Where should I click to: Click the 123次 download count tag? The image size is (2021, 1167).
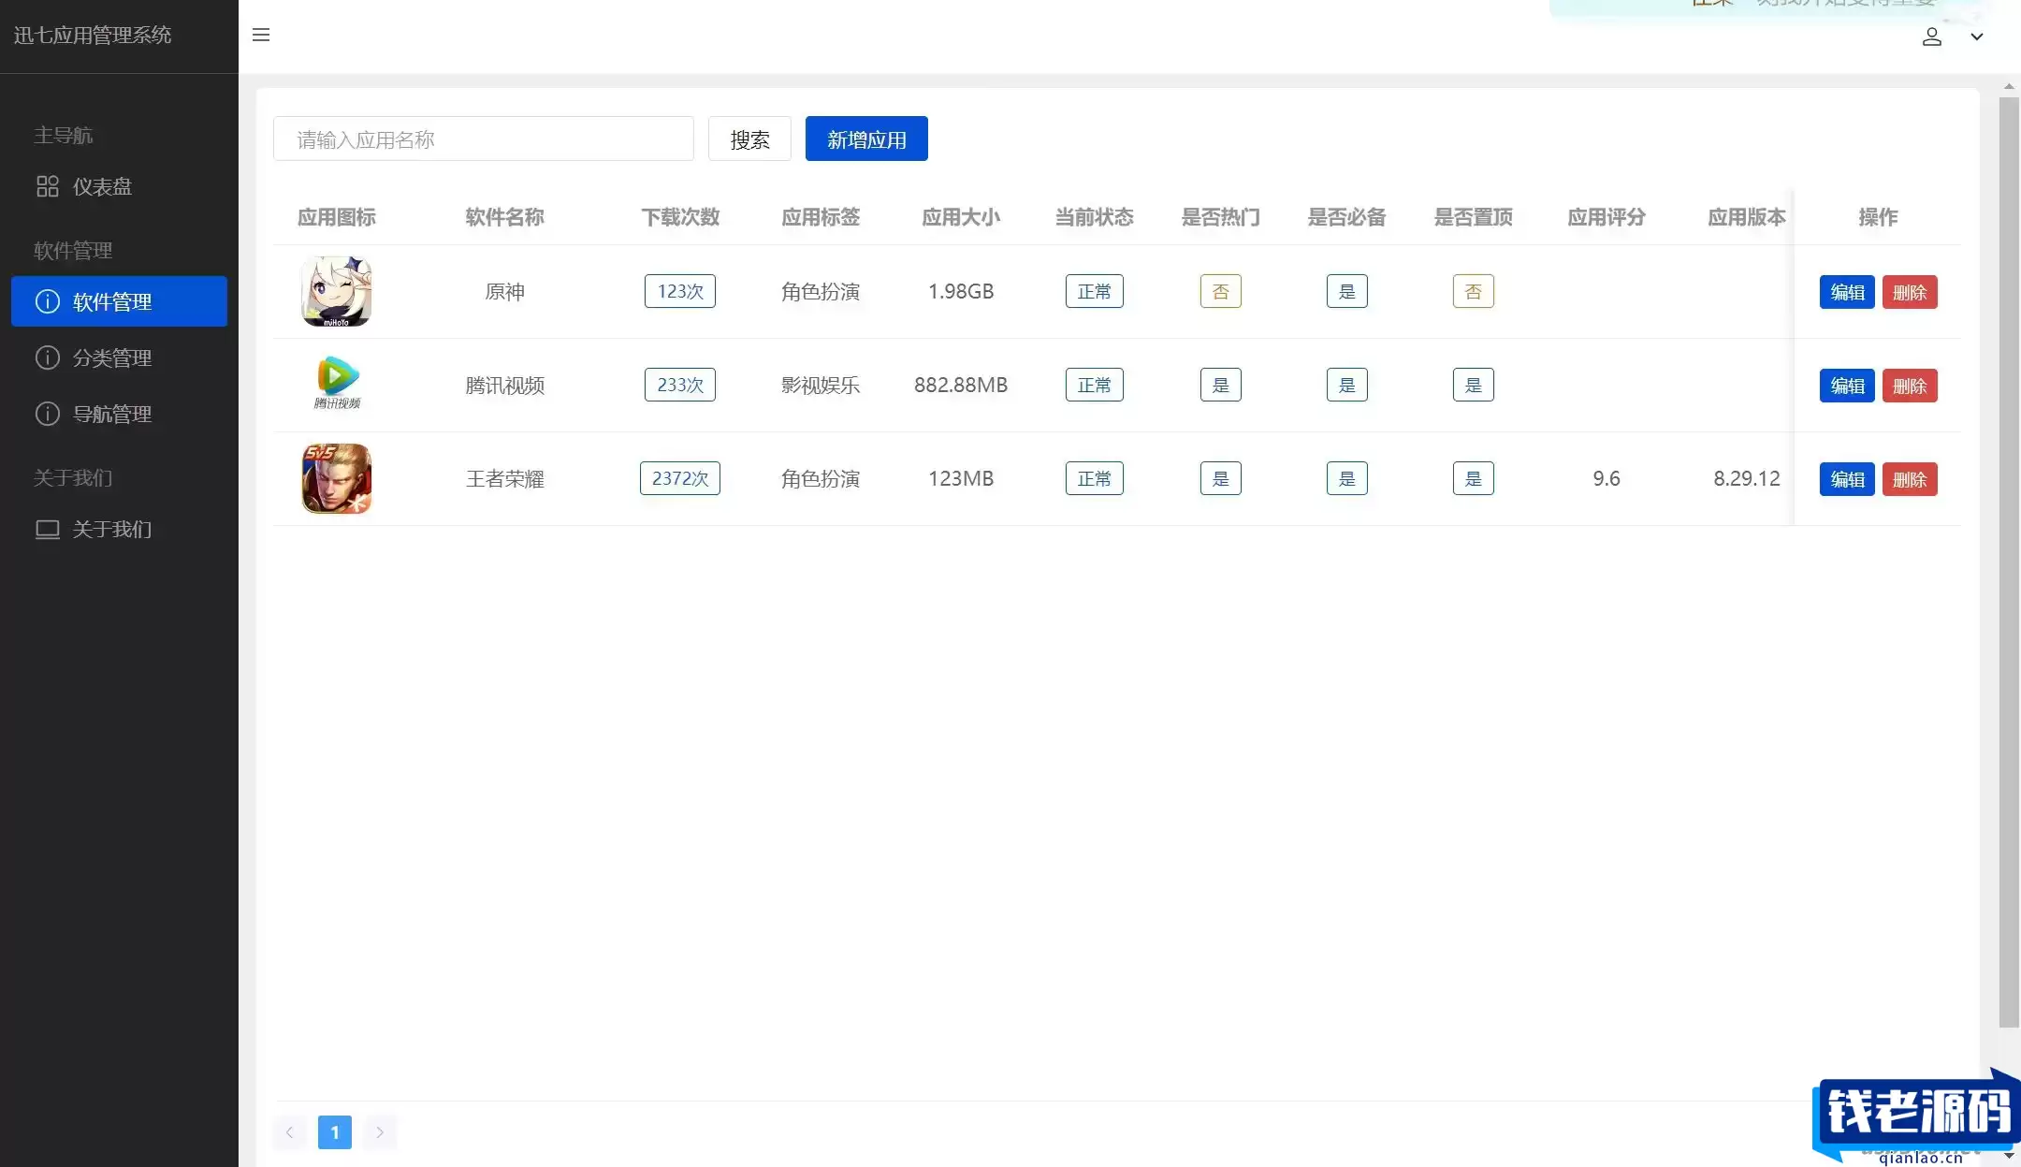point(680,291)
